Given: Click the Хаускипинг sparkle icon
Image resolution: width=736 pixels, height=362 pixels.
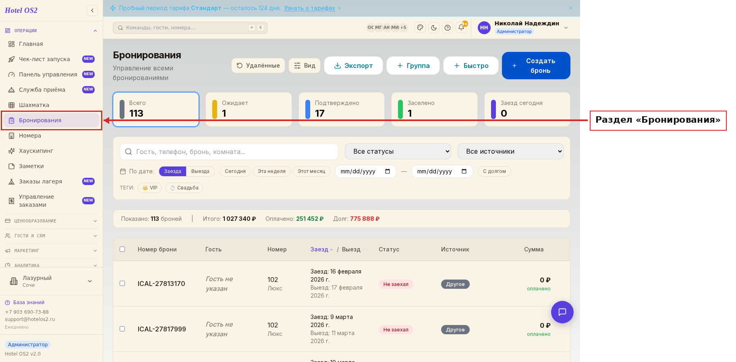Looking at the screenshot, I should (12, 151).
